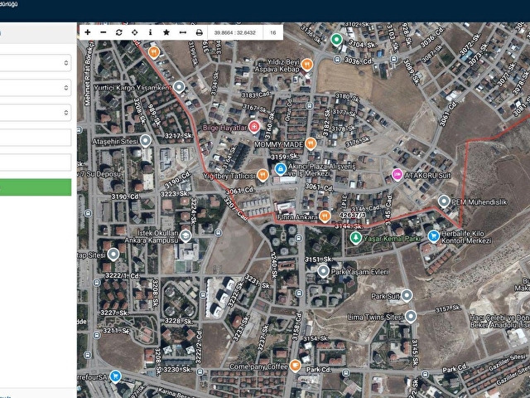Click the Park Yaşam Evleri location pin
This screenshot has width=530, height=398.
pos(323,271)
